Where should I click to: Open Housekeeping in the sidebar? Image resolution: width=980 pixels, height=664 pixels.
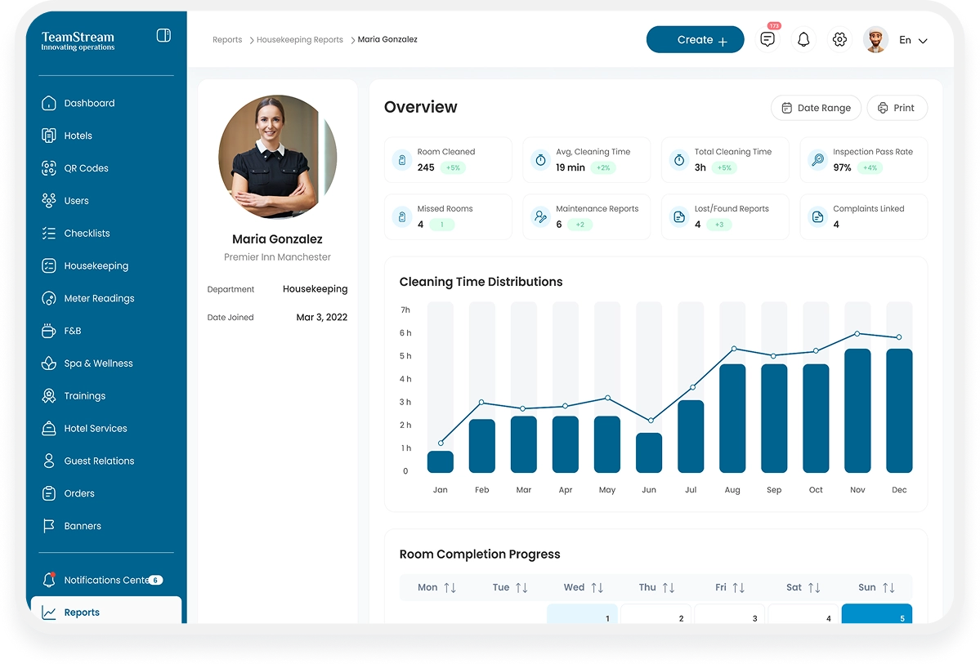click(96, 265)
